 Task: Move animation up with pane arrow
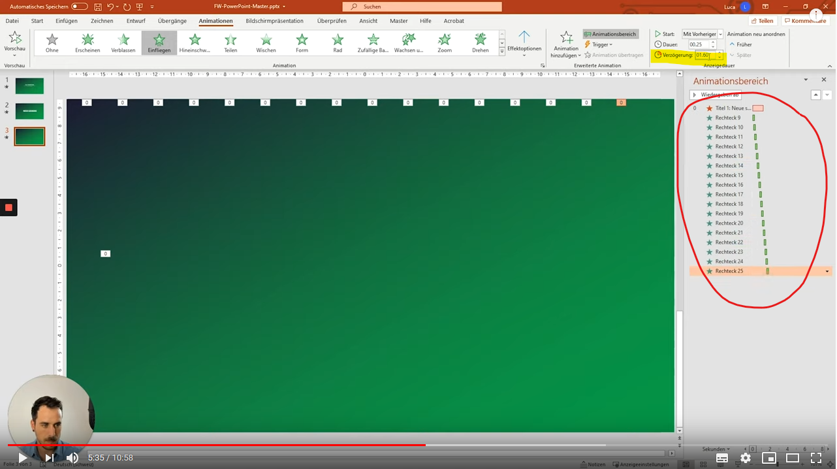click(815, 95)
